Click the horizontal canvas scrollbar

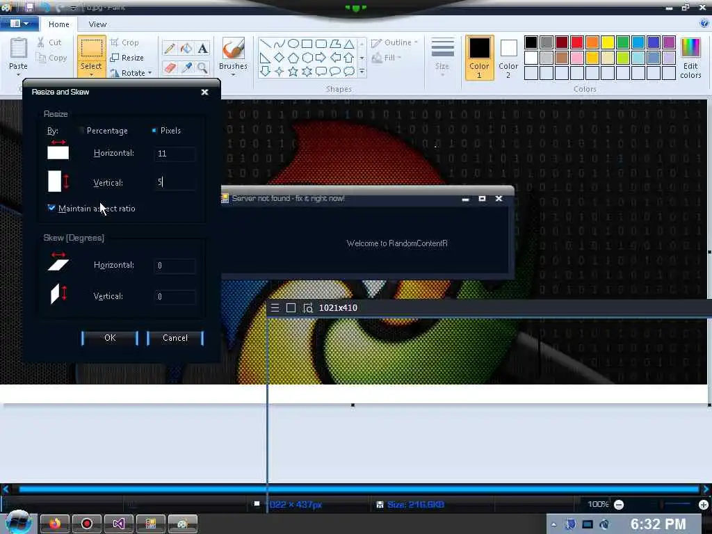(359, 489)
